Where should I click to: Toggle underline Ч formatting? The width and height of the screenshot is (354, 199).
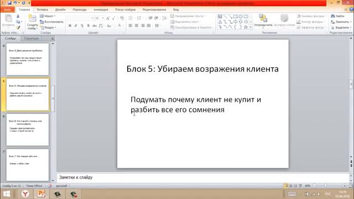pos(82,25)
